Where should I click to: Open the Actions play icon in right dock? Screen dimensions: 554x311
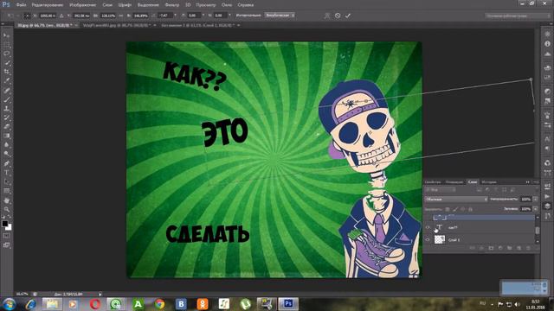coord(547,196)
